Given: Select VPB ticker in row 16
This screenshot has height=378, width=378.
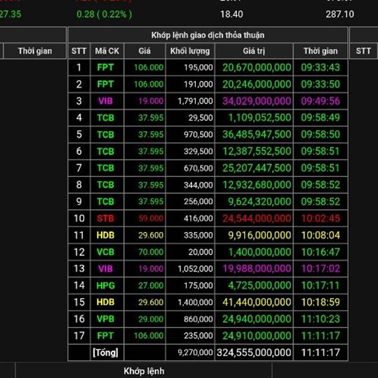Looking at the screenshot, I should (x=105, y=319).
